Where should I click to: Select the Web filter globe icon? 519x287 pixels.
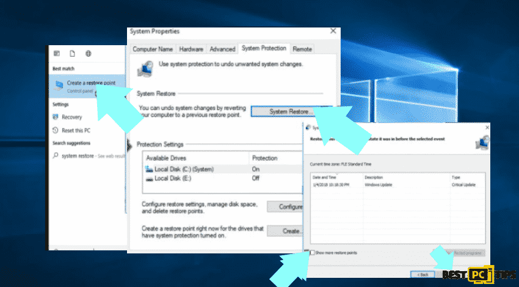(x=88, y=53)
